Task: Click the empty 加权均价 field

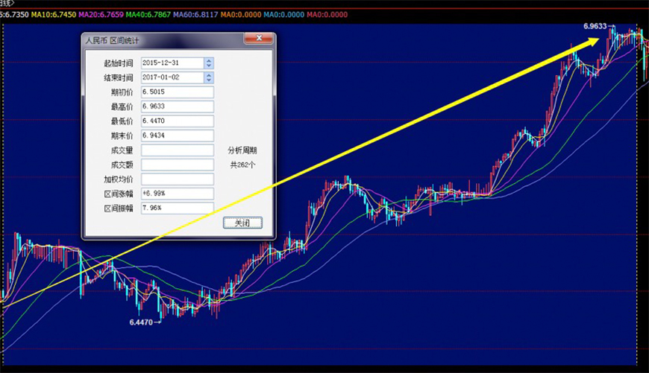Action: 177,179
